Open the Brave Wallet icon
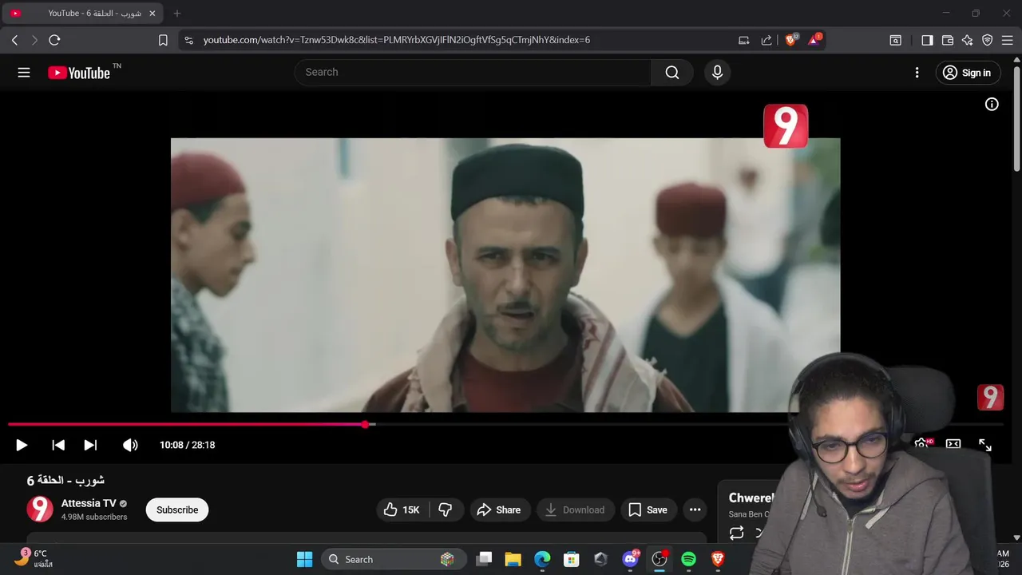Image resolution: width=1022 pixels, height=575 pixels. tap(948, 40)
